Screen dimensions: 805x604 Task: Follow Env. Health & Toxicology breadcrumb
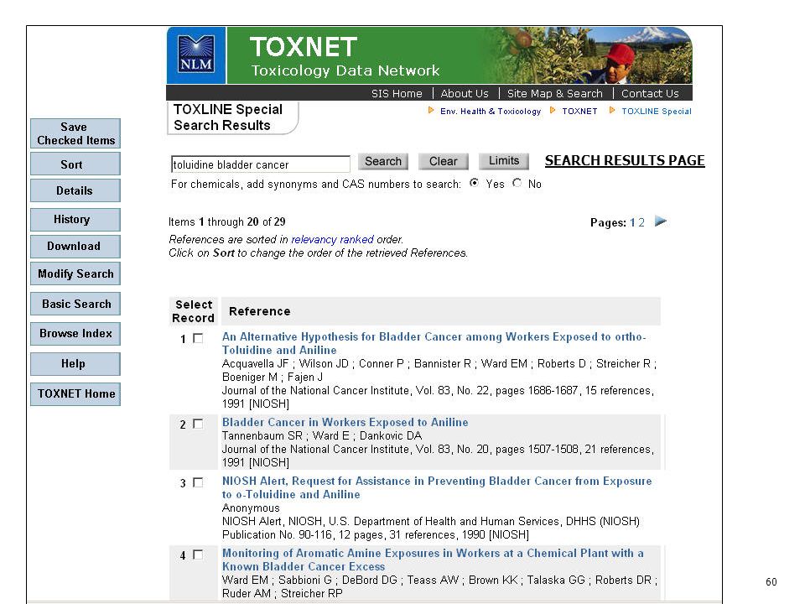[x=491, y=111]
